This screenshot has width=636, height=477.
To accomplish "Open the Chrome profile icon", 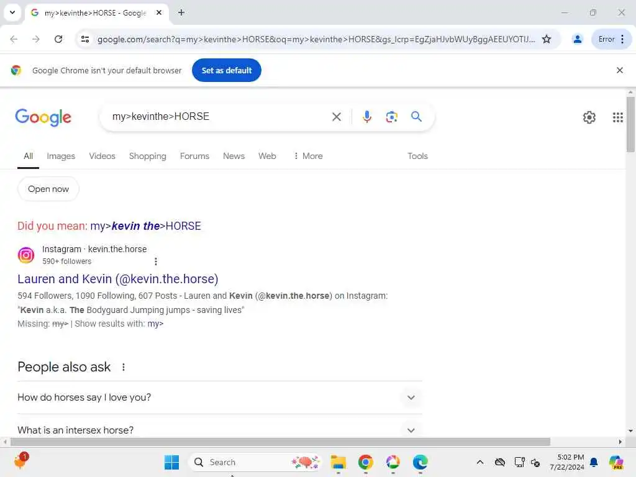I will [577, 39].
